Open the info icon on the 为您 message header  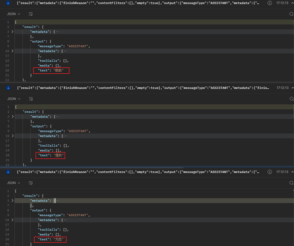[269, 172]
